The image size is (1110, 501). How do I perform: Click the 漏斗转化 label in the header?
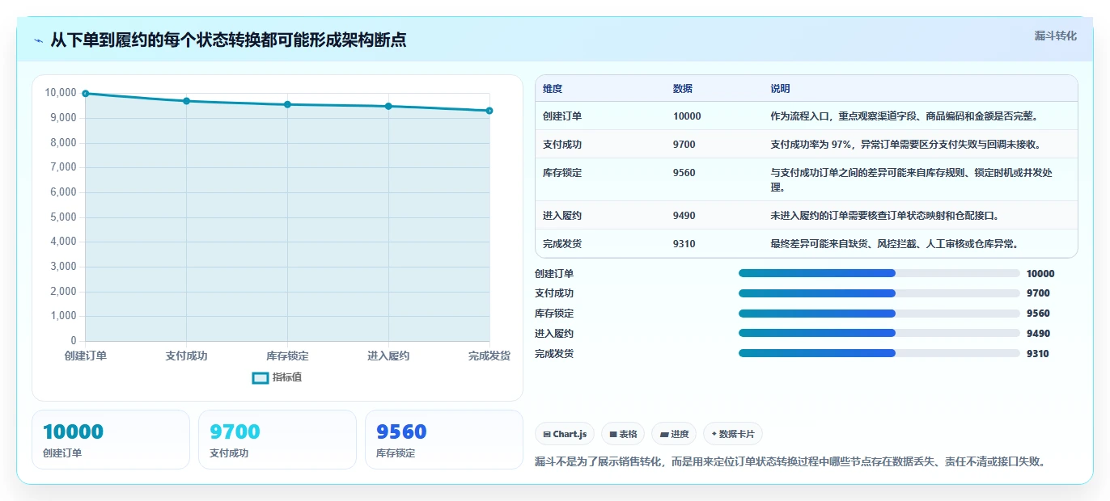(1055, 36)
